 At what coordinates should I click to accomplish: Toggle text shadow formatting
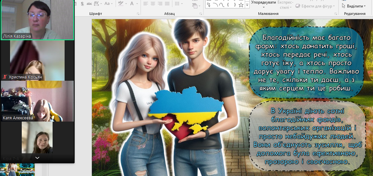click(x=82, y=4)
